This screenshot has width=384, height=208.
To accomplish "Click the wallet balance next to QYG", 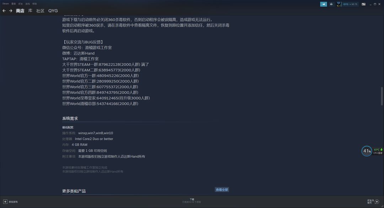I will coord(354,4).
